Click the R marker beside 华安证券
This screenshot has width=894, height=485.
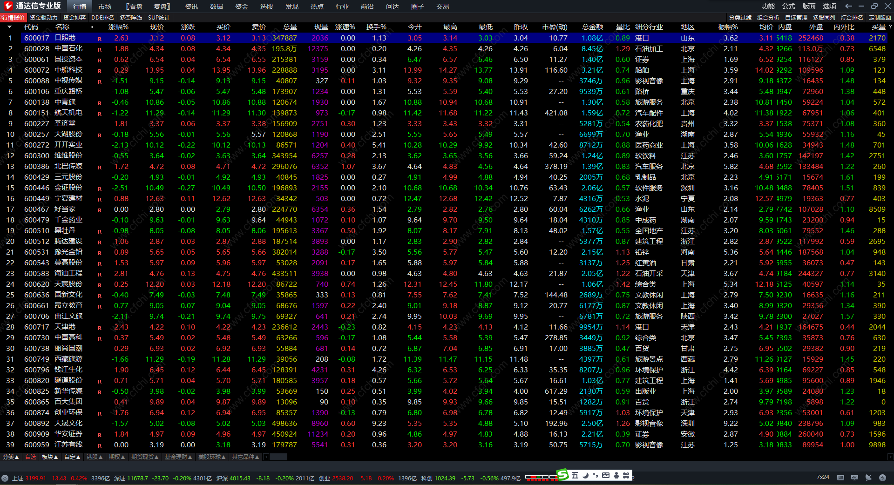point(100,435)
